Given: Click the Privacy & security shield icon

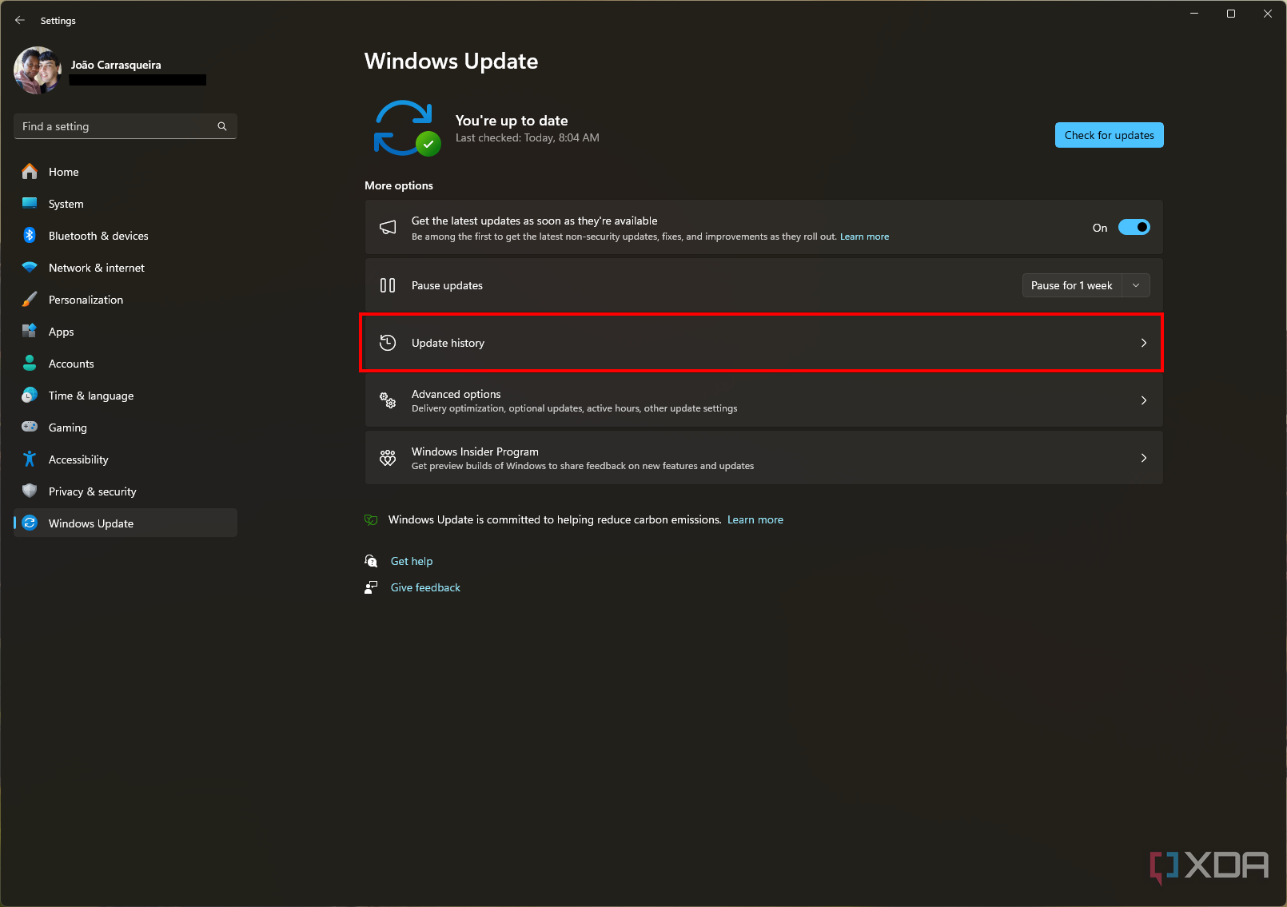Looking at the screenshot, I should pos(30,491).
